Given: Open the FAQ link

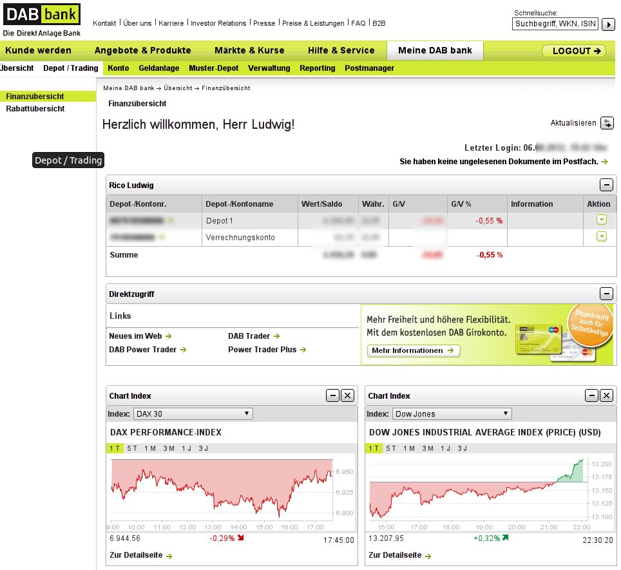Looking at the screenshot, I should click(x=358, y=23).
